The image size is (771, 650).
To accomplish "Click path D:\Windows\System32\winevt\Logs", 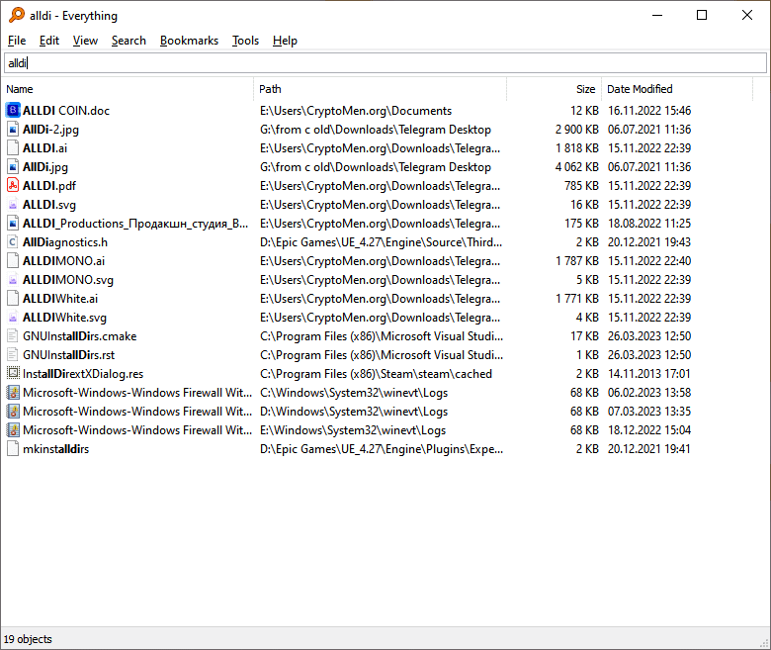I will tap(354, 412).
